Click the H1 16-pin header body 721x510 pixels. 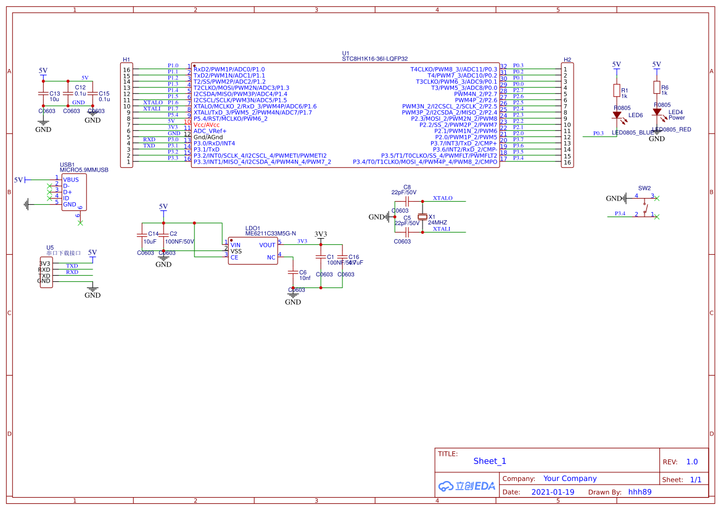(x=126, y=115)
